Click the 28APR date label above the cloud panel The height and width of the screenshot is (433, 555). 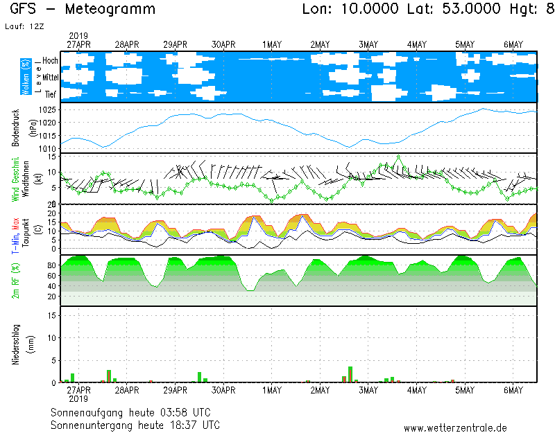[127, 44]
